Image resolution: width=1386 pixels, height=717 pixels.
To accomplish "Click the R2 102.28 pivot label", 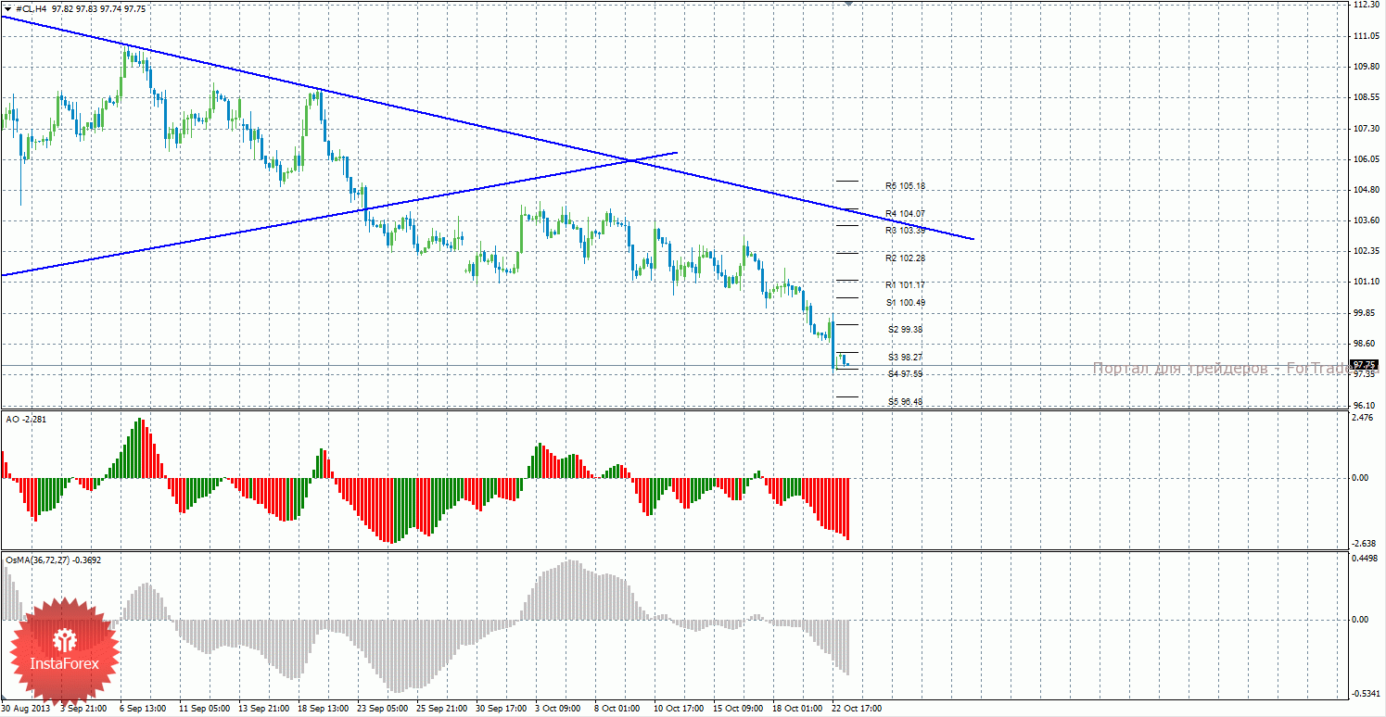I will [x=906, y=258].
